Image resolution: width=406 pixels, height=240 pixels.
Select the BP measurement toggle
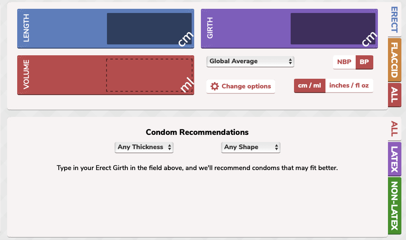pos(364,62)
